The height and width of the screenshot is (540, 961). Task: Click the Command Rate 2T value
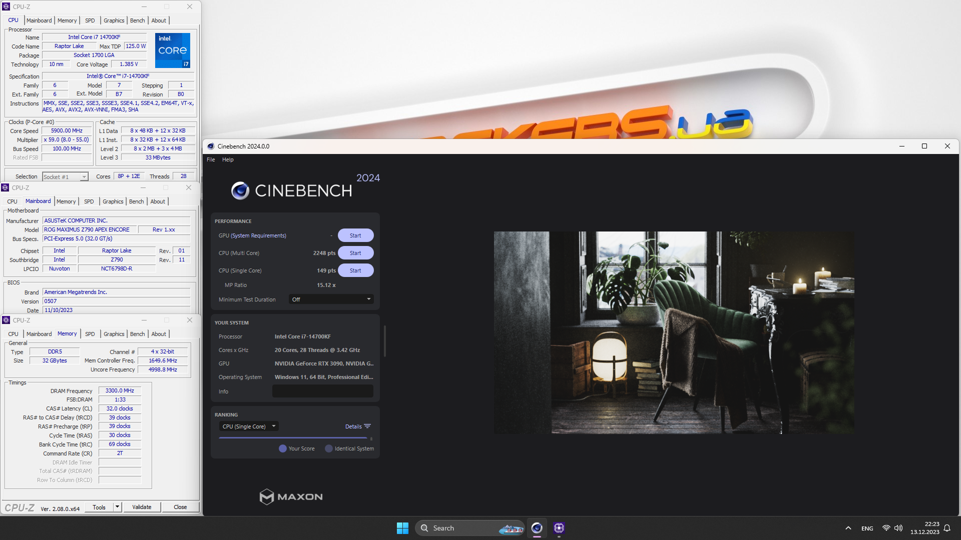click(x=120, y=453)
